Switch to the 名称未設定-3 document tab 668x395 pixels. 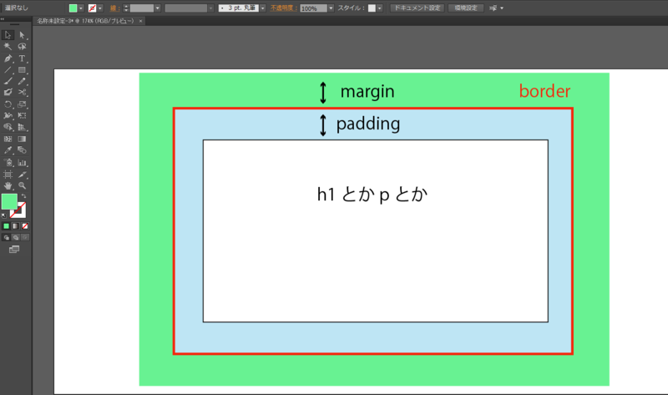click(85, 21)
